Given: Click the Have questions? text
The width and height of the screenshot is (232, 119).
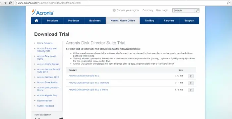Looking at the screenshot, I should pyautogui.click(x=43, y=115).
